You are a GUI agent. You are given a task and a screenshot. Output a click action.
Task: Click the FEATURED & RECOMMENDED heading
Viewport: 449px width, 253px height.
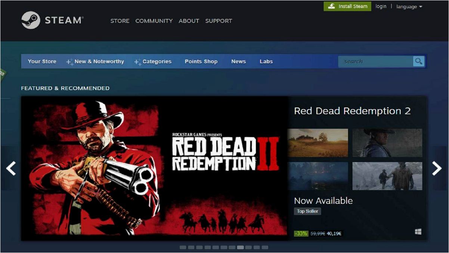coord(65,88)
